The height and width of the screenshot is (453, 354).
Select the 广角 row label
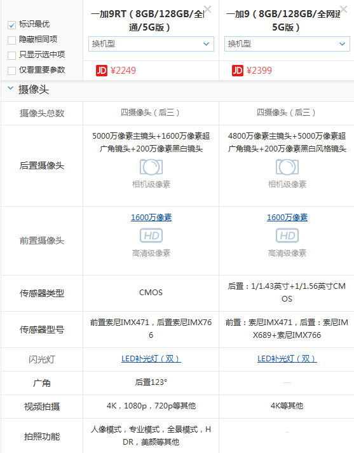click(x=42, y=383)
